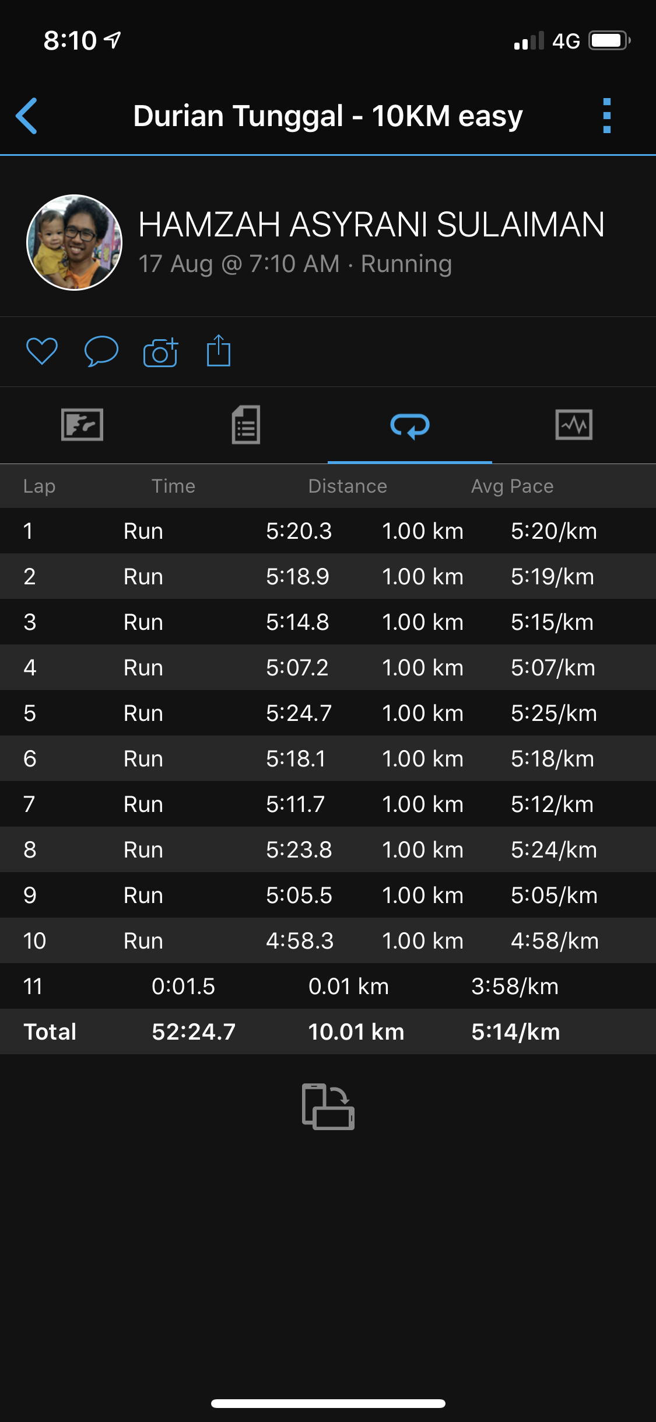Tap the location arrow in status bar
The image size is (656, 1422).
click(x=113, y=40)
